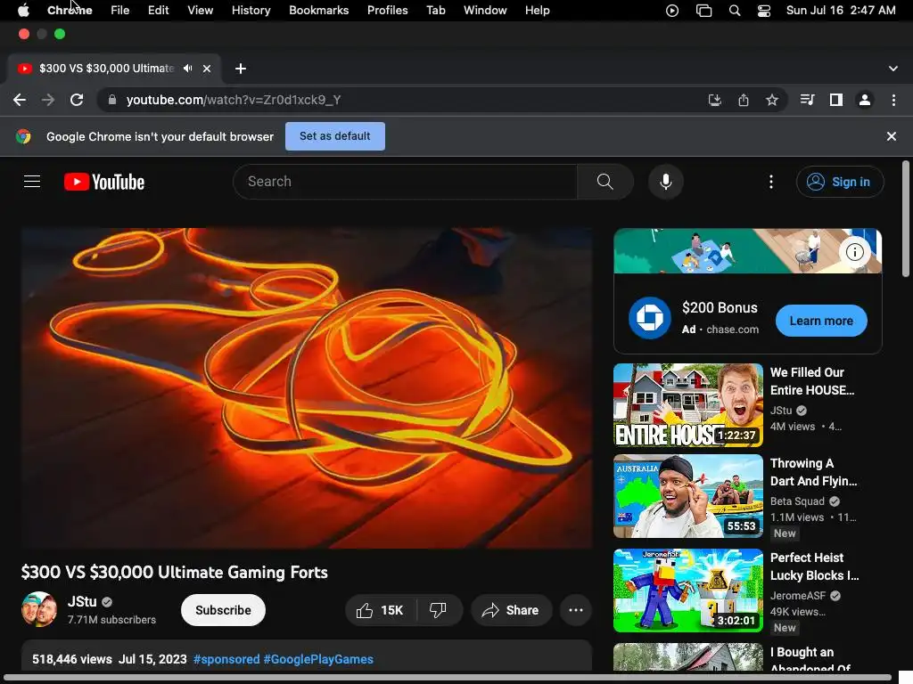Open the Apple menu

click(x=23, y=11)
